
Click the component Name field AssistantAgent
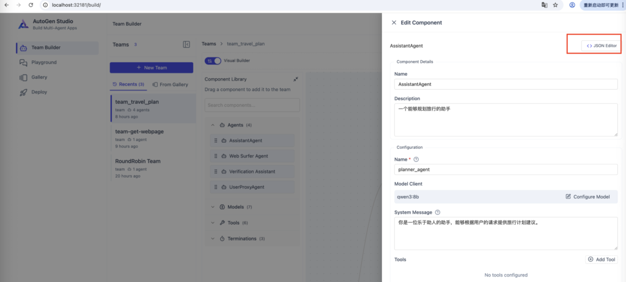[506, 84]
